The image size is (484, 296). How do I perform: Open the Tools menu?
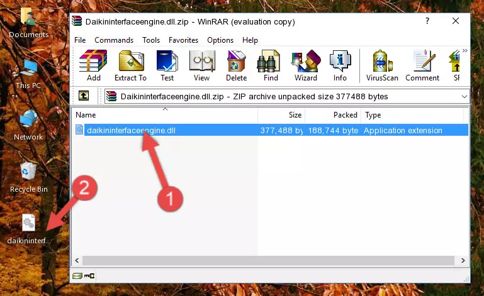pyautogui.click(x=151, y=40)
